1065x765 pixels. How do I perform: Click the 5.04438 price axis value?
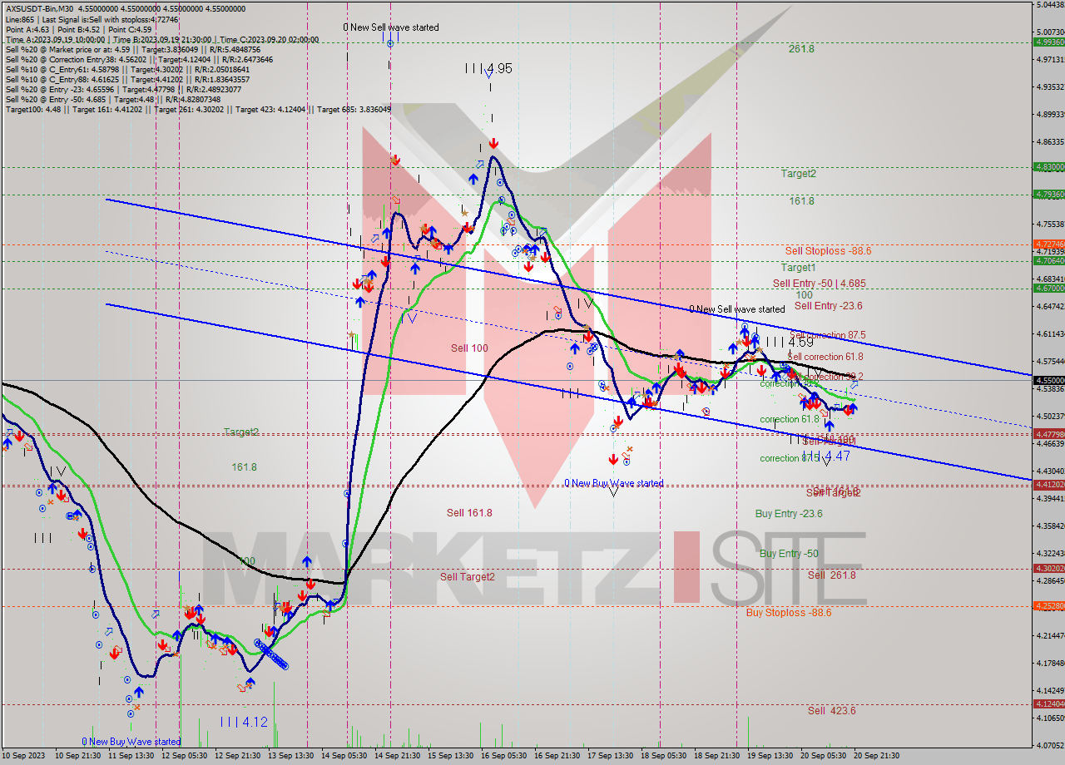[x=1049, y=5]
